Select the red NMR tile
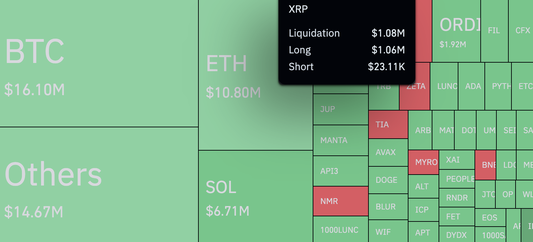This screenshot has width=533, height=242. point(340,201)
